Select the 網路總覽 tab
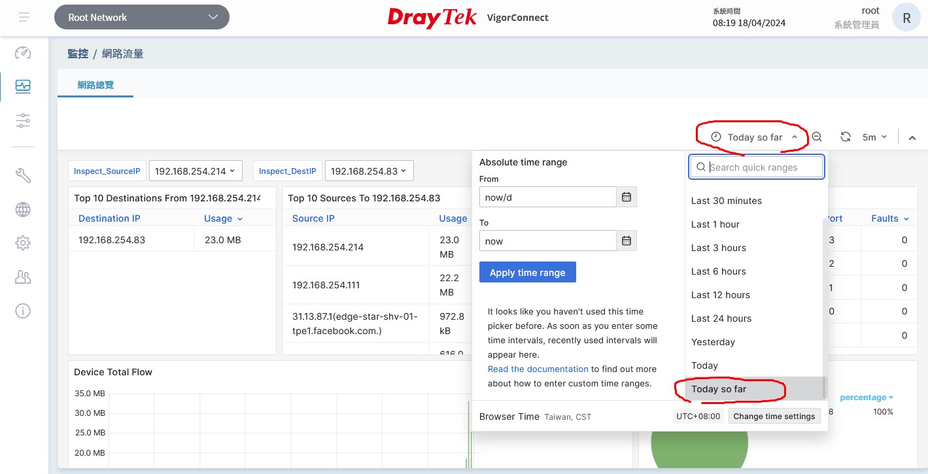This screenshot has width=928, height=474. point(95,85)
